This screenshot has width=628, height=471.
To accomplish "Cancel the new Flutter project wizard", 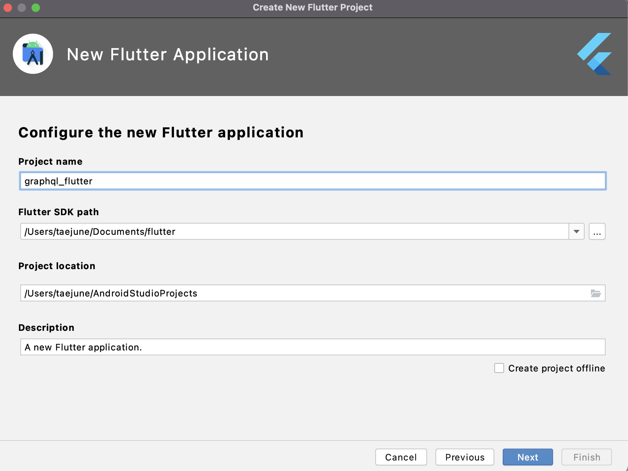I will click(401, 457).
